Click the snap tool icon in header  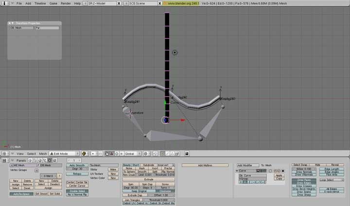(x=156, y=154)
